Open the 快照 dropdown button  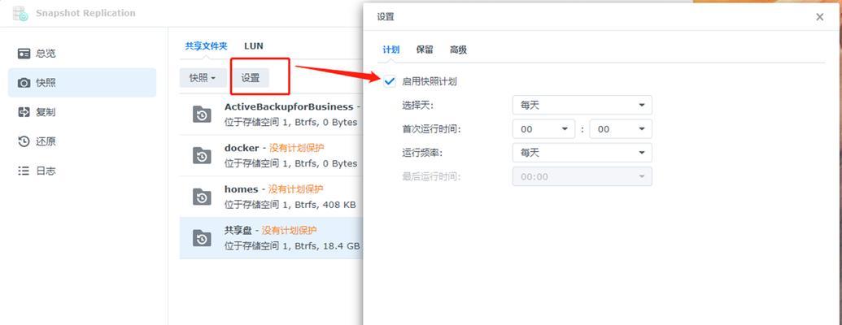pyautogui.click(x=203, y=78)
